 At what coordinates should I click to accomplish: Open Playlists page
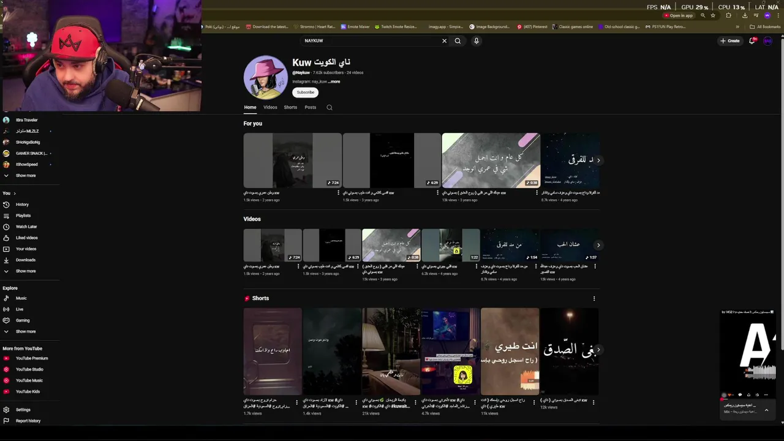pyautogui.click(x=23, y=216)
